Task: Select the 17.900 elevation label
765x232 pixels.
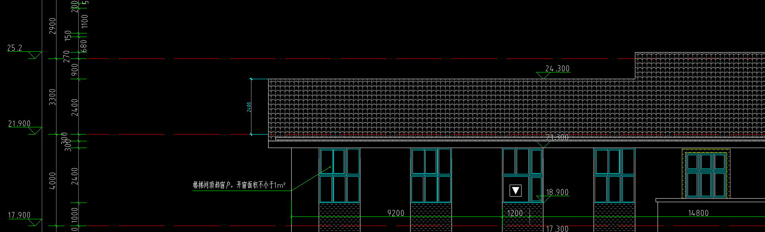Action: 19,215
